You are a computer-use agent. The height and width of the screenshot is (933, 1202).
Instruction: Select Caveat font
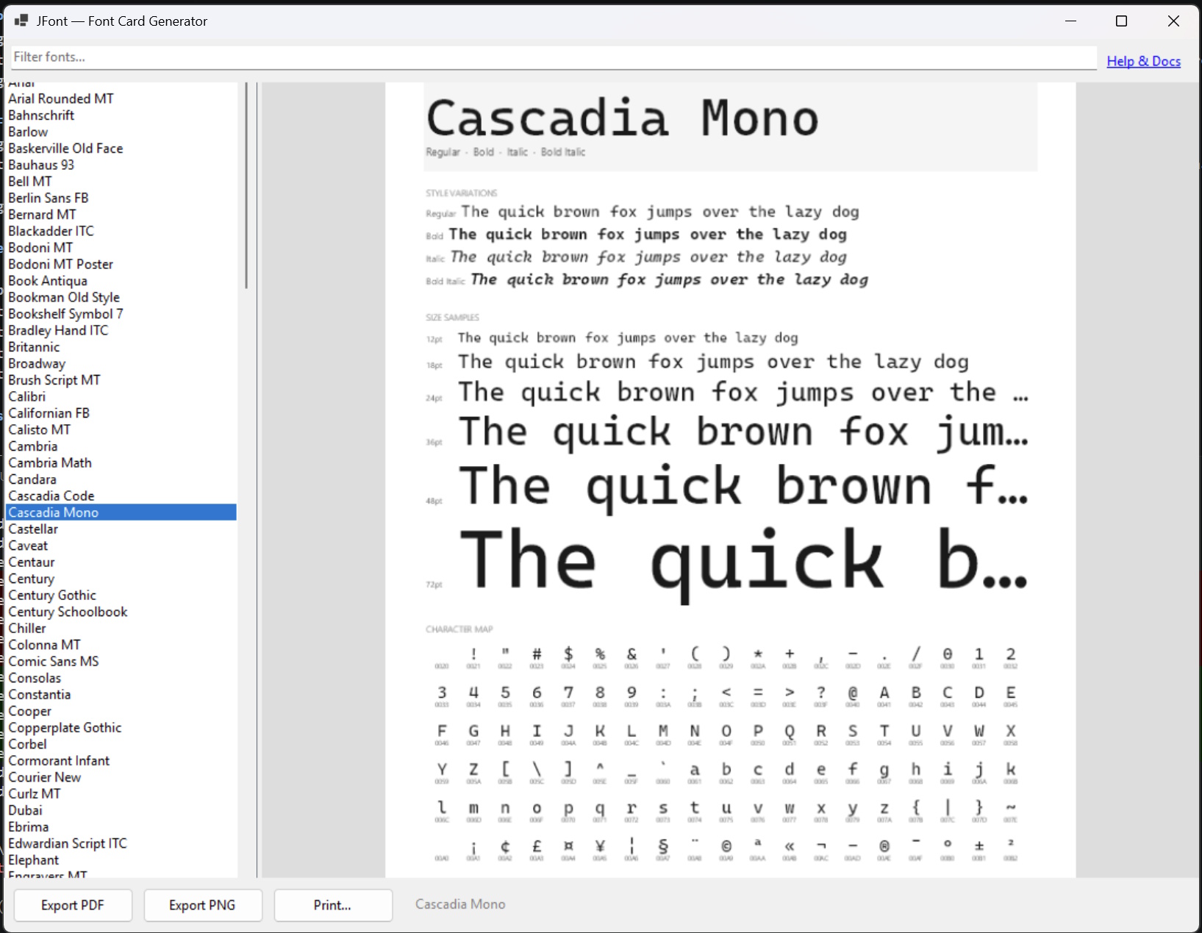coord(121,546)
